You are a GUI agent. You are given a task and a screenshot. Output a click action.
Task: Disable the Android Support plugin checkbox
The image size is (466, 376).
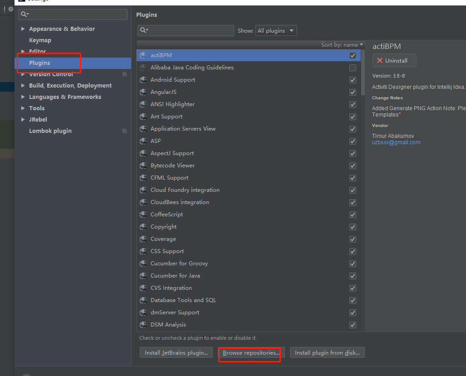[x=353, y=80]
